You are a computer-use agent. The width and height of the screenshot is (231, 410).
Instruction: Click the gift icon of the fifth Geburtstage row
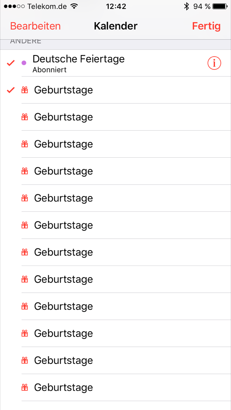pyautogui.click(x=25, y=198)
